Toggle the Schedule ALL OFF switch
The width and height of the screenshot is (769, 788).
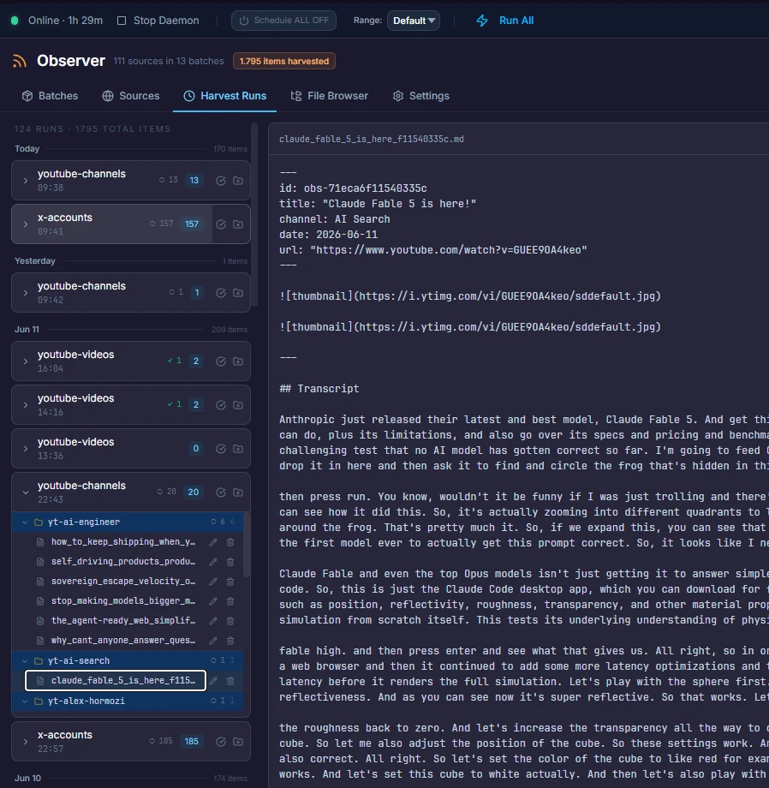(283, 21)
